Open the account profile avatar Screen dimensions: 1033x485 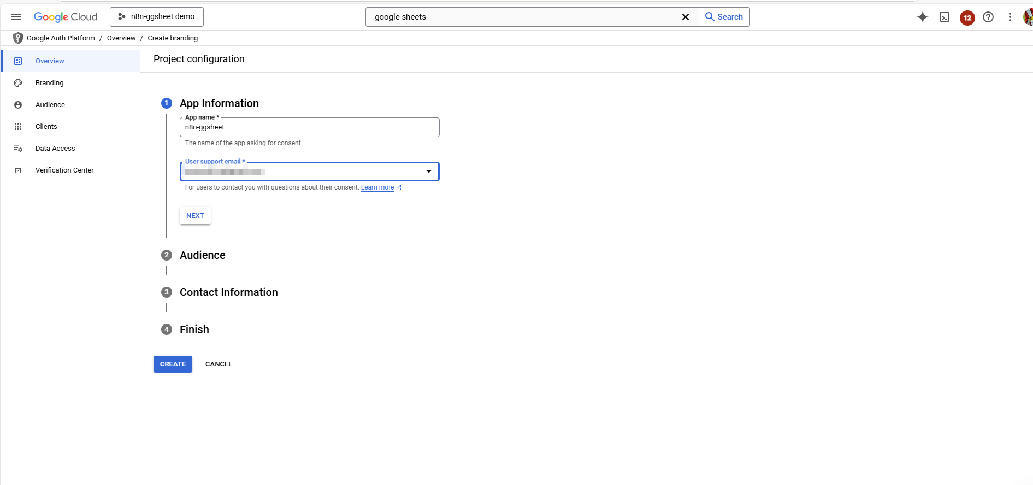coord(1028,17)
